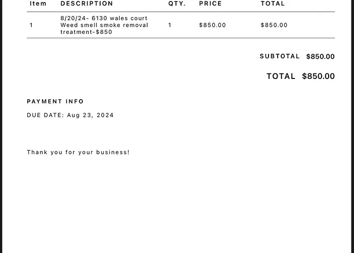Select the SUBTOTAL label
The image size is (354, 253).
280,56
